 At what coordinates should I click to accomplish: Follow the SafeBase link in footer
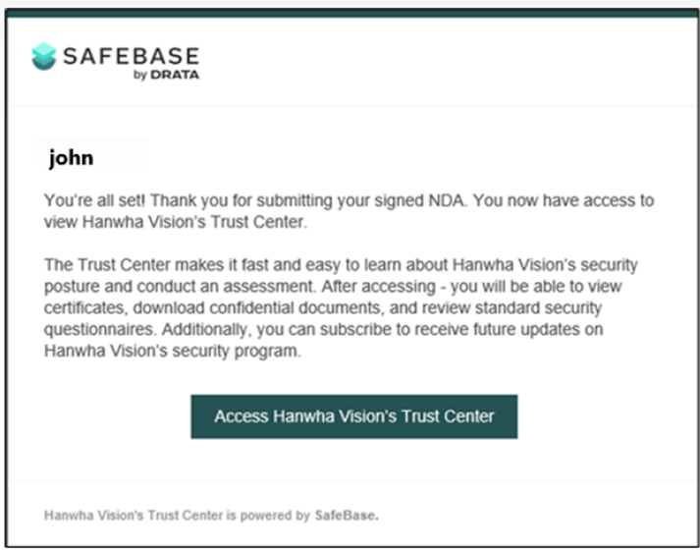pyautogui.click(x=347, y=516)
